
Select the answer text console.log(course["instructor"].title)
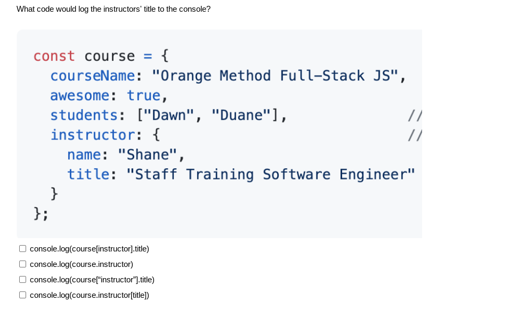[x=92, y=280]
